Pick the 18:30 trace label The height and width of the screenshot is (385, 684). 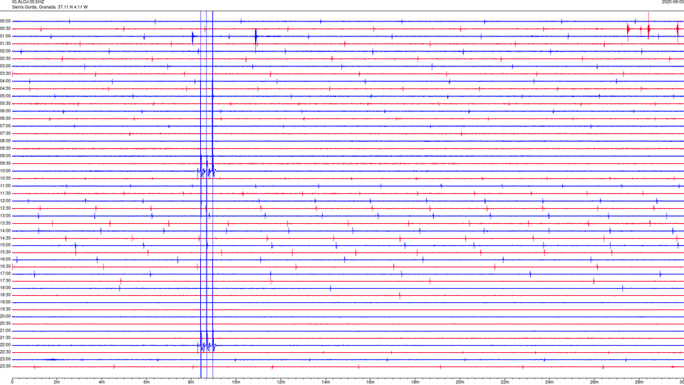pos(5,295)
